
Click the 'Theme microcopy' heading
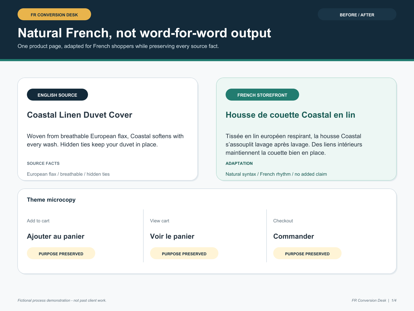pyautogui.click(x=51, y=200)
